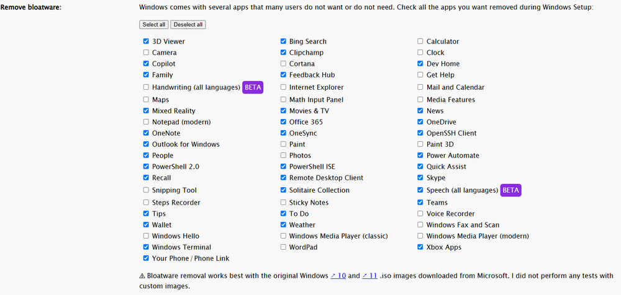Uncheck the Teams checkbox
Image resolution: width=621 pixels, height=295 pixels.
[420, 203]
